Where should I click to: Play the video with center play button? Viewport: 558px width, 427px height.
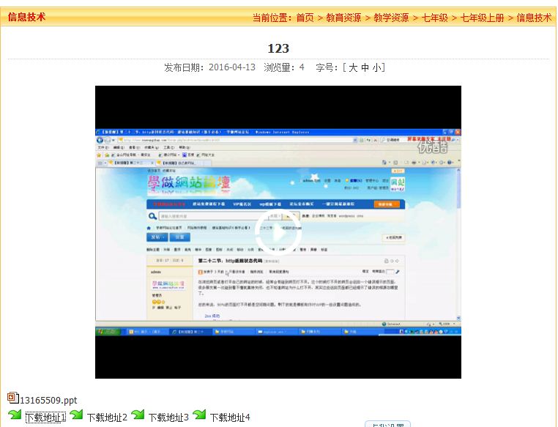278,232
